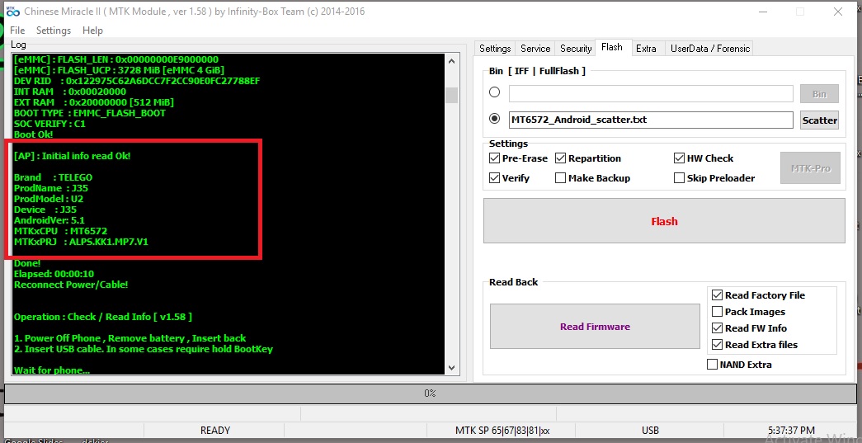Image resolution: width=862 pixels, height=443 pixels.
Task: Click the 'MTKxPRJ : ALPS.KK1.MP7.V1' log line
Action: pyautogui.click(x=82, y=242)
